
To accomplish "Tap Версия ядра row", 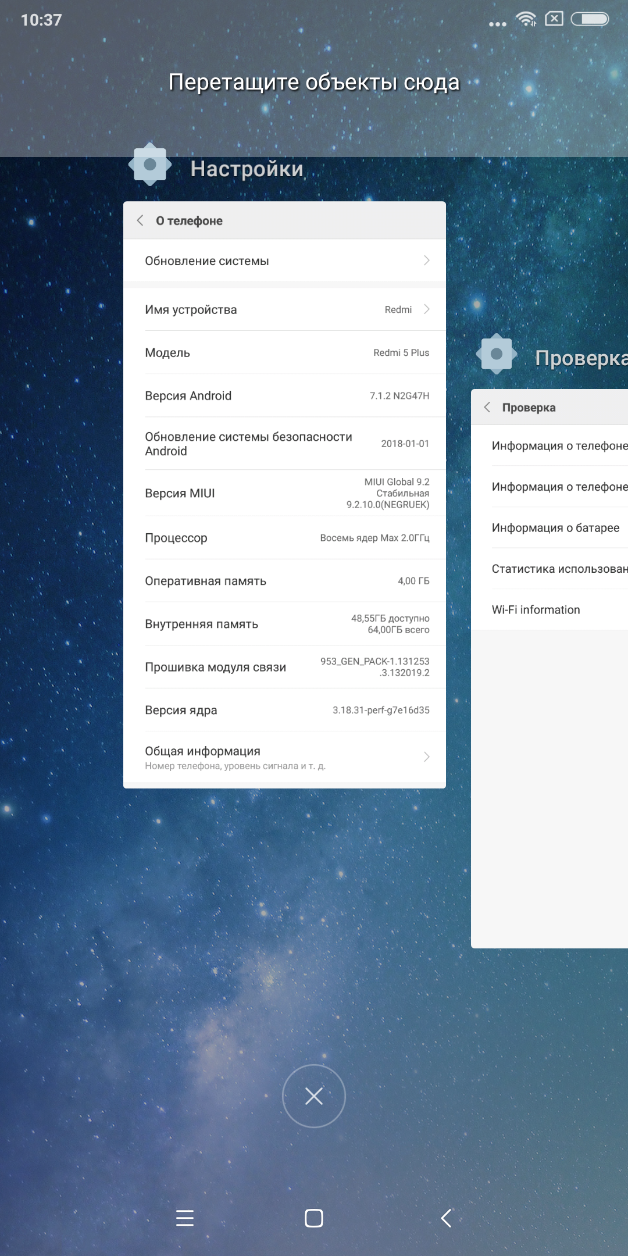I will (284, 710).
